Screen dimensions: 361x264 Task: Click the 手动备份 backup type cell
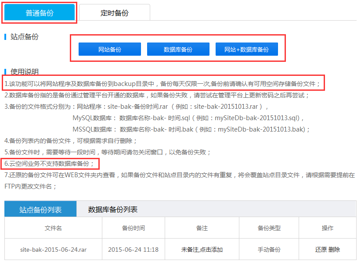[x=269, y=250]
